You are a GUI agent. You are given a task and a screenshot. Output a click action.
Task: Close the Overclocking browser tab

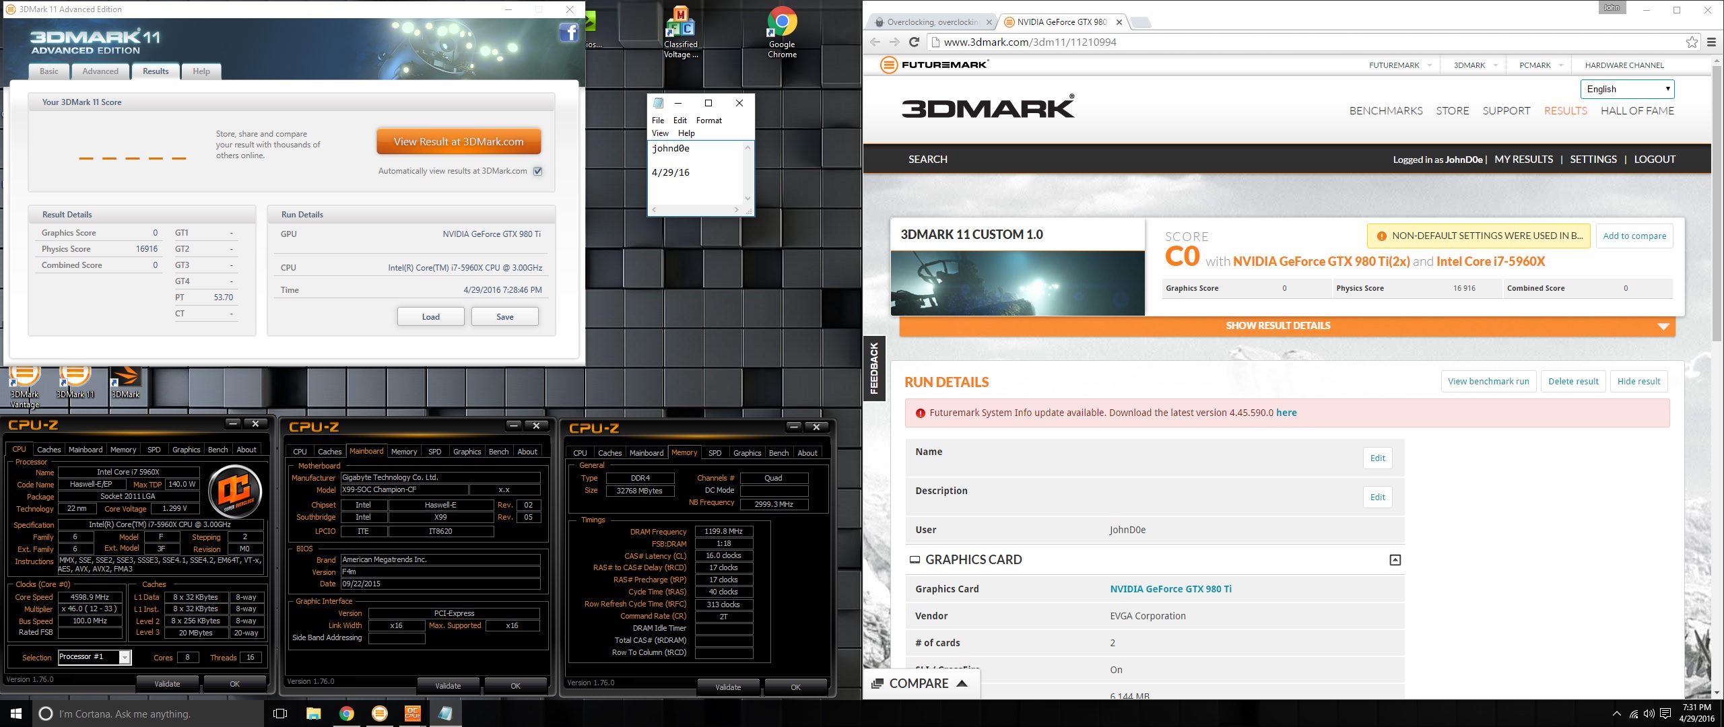(989, 22)
